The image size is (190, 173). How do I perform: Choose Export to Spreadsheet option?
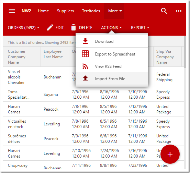112,54
